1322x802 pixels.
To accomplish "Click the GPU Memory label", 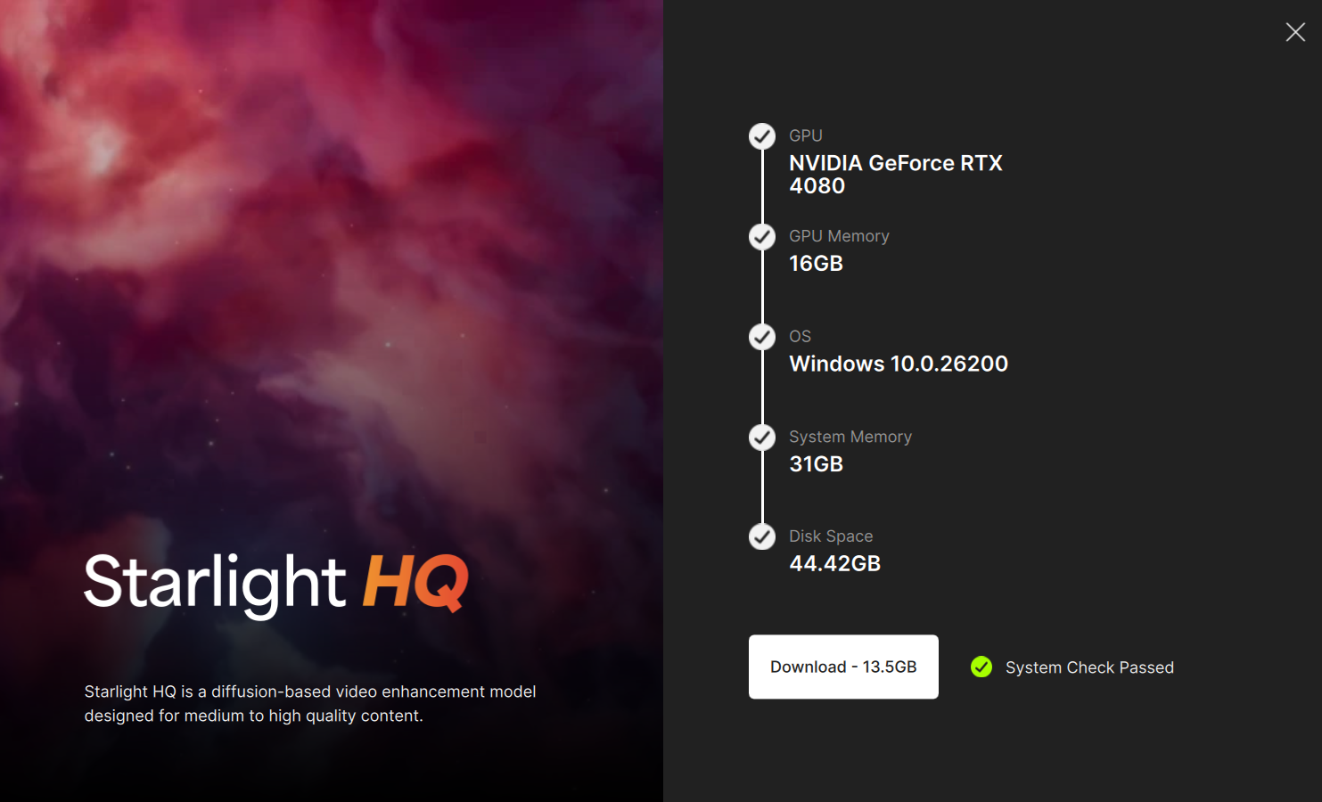I will 839,236.
